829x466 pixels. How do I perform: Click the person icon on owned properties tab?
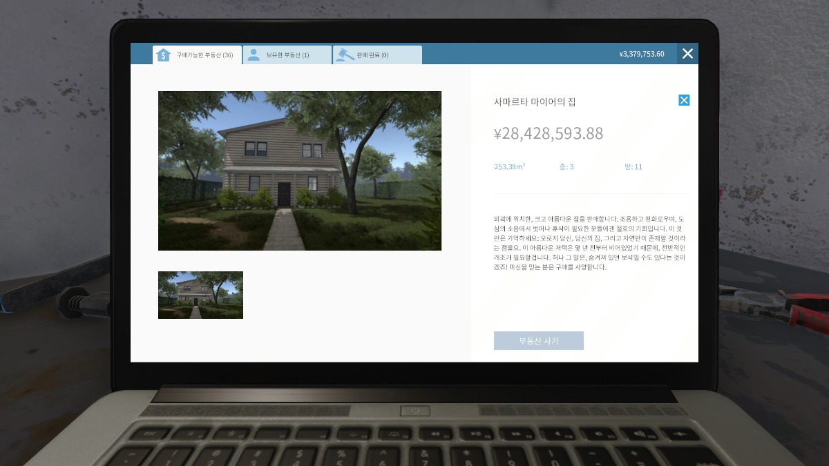(254, 55)
